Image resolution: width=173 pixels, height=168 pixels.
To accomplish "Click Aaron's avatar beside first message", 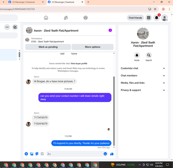I will 28,82.
